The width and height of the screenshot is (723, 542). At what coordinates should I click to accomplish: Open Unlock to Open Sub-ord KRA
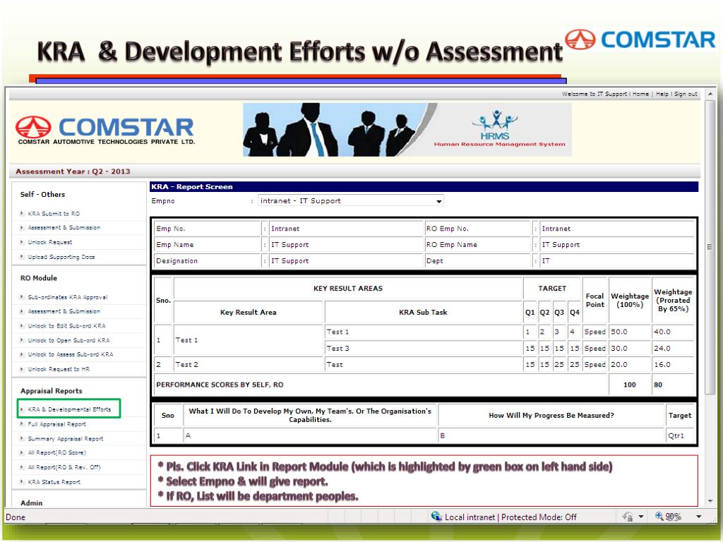coord(68,341)
